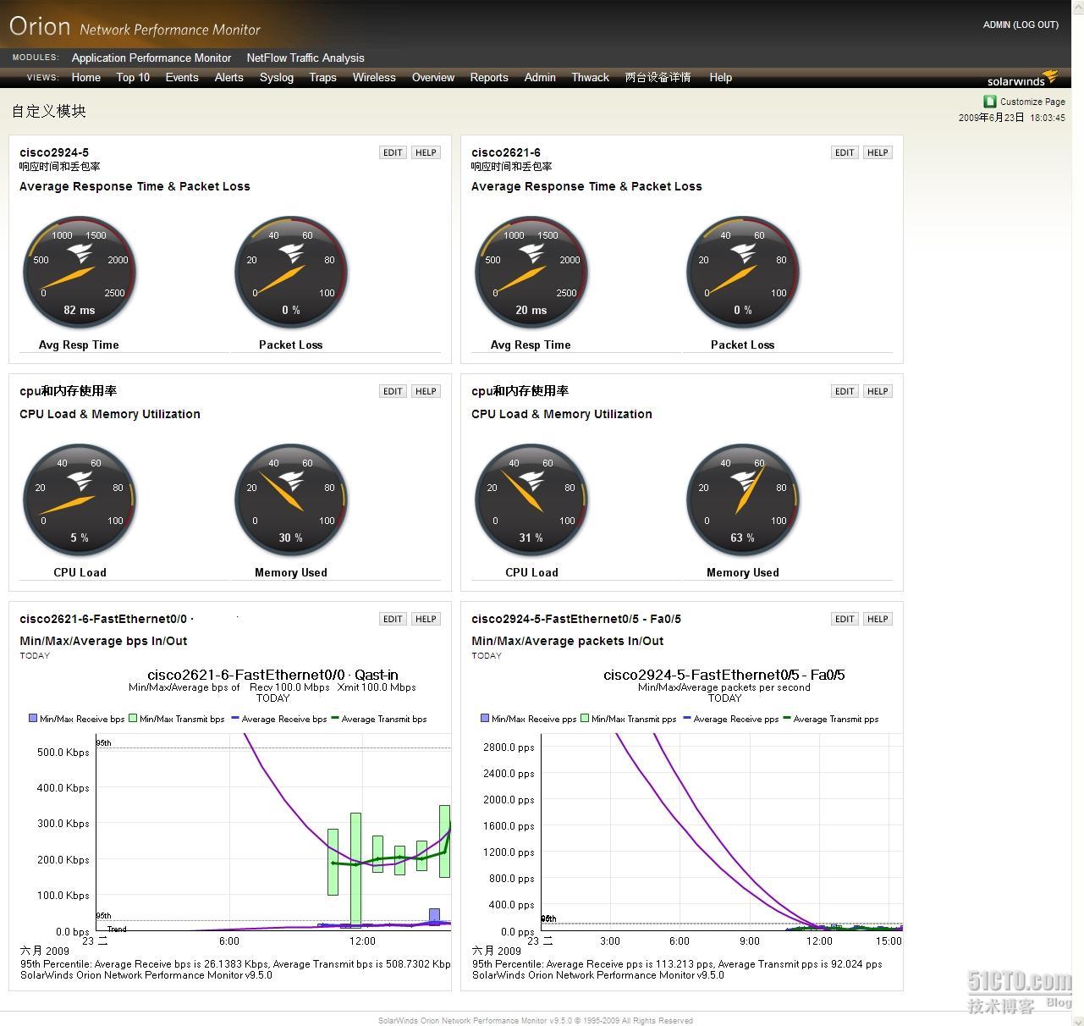Click EDIT on cisco2621-6 response panel

click(845, 152)
